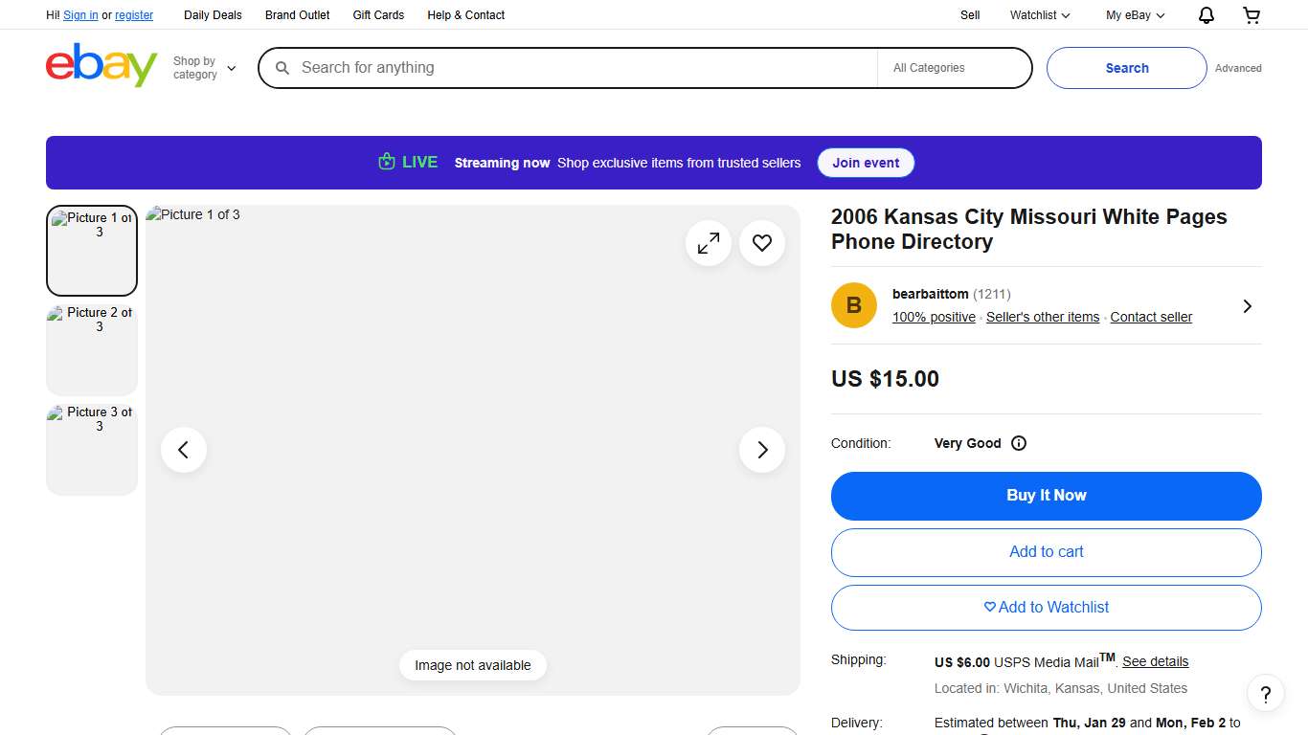Screen dimensions: 1308x735
Task: Open the shopping cart icon
Action: pos(1252,15)
